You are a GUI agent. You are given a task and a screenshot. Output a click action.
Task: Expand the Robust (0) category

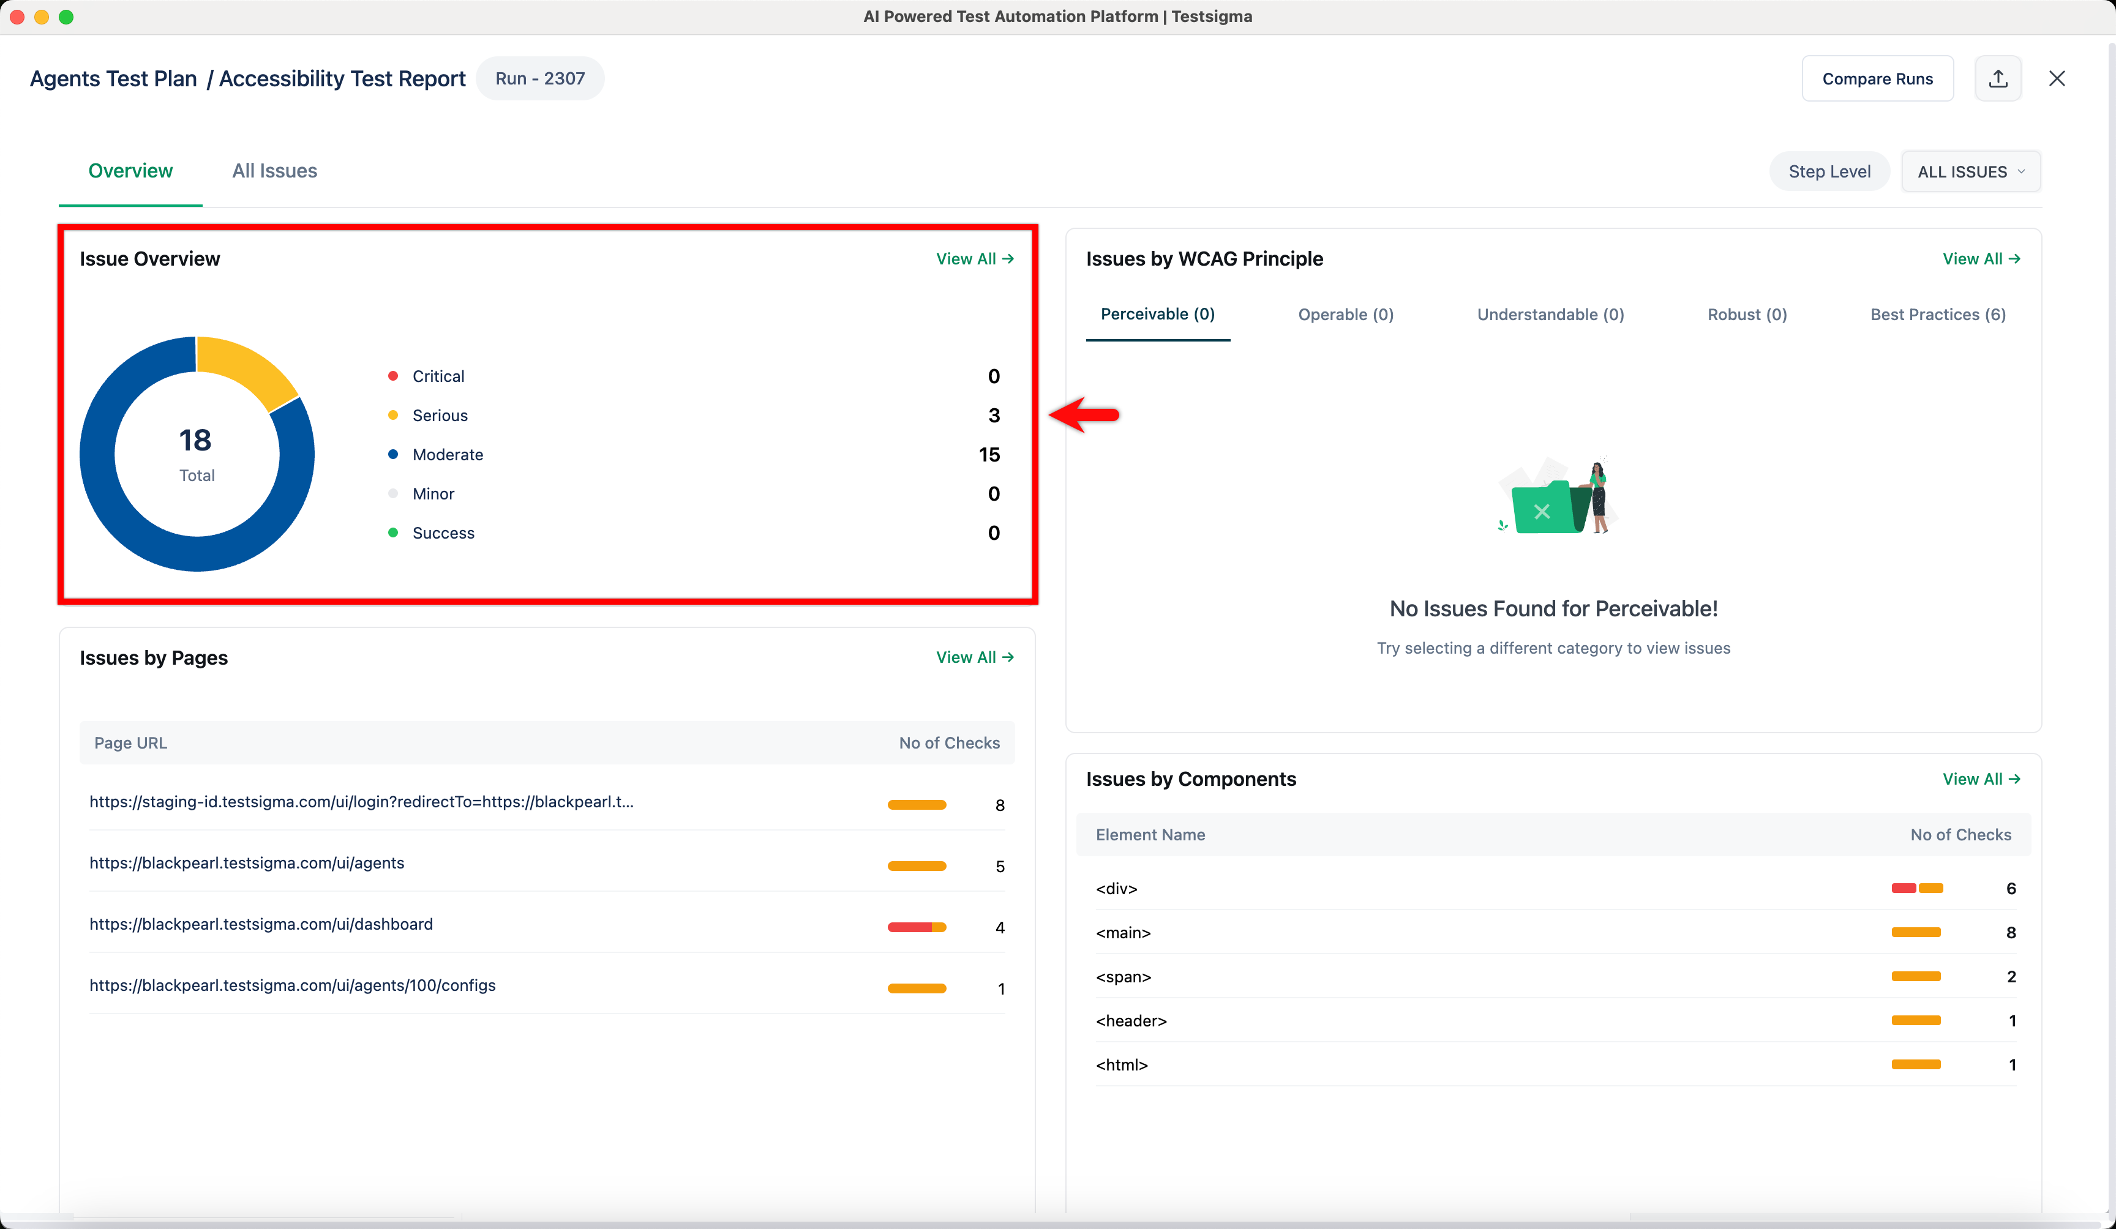click(x=1747, y=314)
